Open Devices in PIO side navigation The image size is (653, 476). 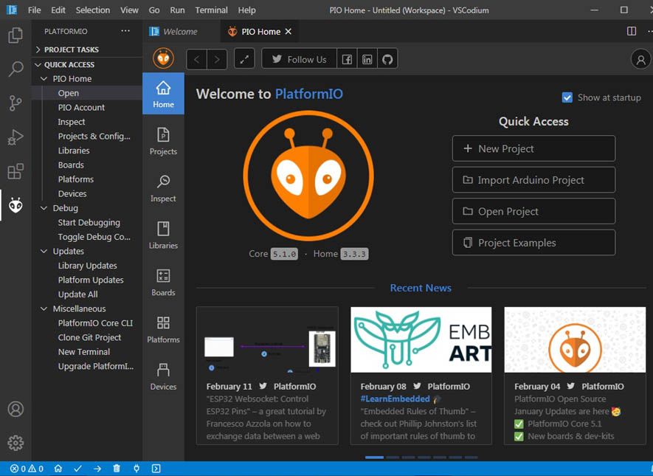pyautogui.click(x=163, y=376)
